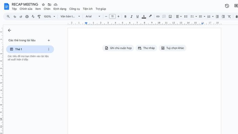
Task: Open the highlight color pen tool
Action: [150, 16]
